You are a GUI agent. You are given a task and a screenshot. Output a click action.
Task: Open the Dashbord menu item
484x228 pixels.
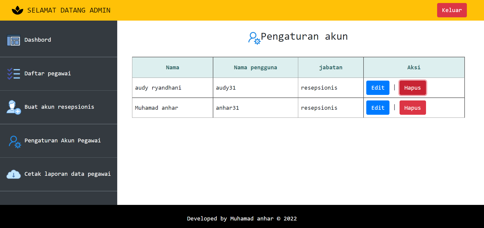tap(38, 40)
